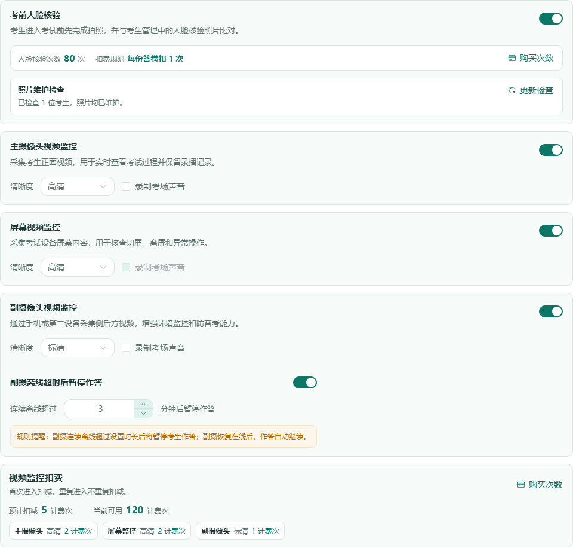Increase the offline minutes with the up arrow
The width and height of the screenshot is (573, 548).
point(144,404)
